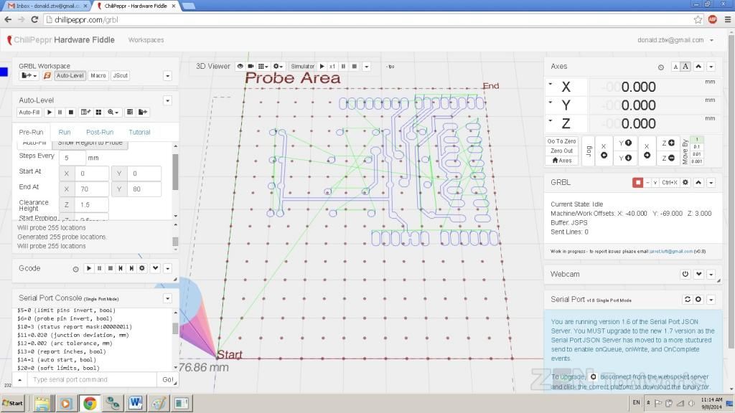The height and width of the screenshot is (413, 735).
Task: Open the GRBL panel settings gear
Action: tap(685, 182)
